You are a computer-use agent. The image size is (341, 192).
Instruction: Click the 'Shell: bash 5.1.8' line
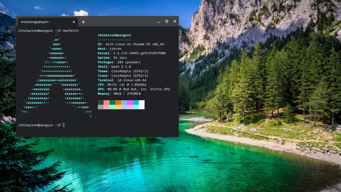114,67
